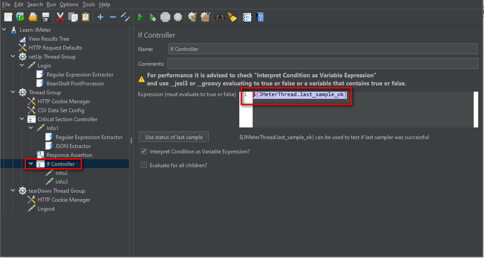Start the test with green play icon
The width and height of the screenshot is (484, 258).
[x=140, y=17]
